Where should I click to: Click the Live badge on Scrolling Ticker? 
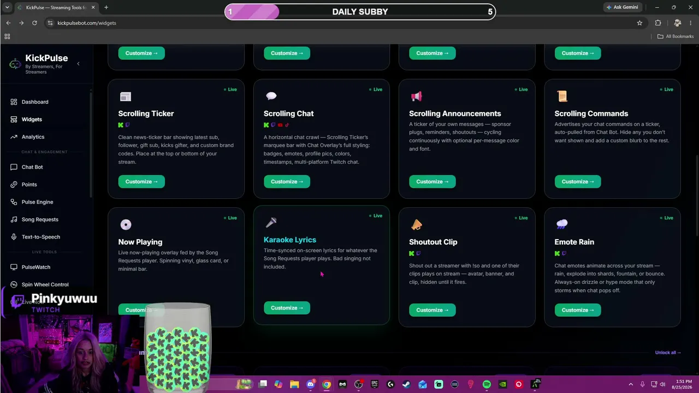[x=230, y=90]
